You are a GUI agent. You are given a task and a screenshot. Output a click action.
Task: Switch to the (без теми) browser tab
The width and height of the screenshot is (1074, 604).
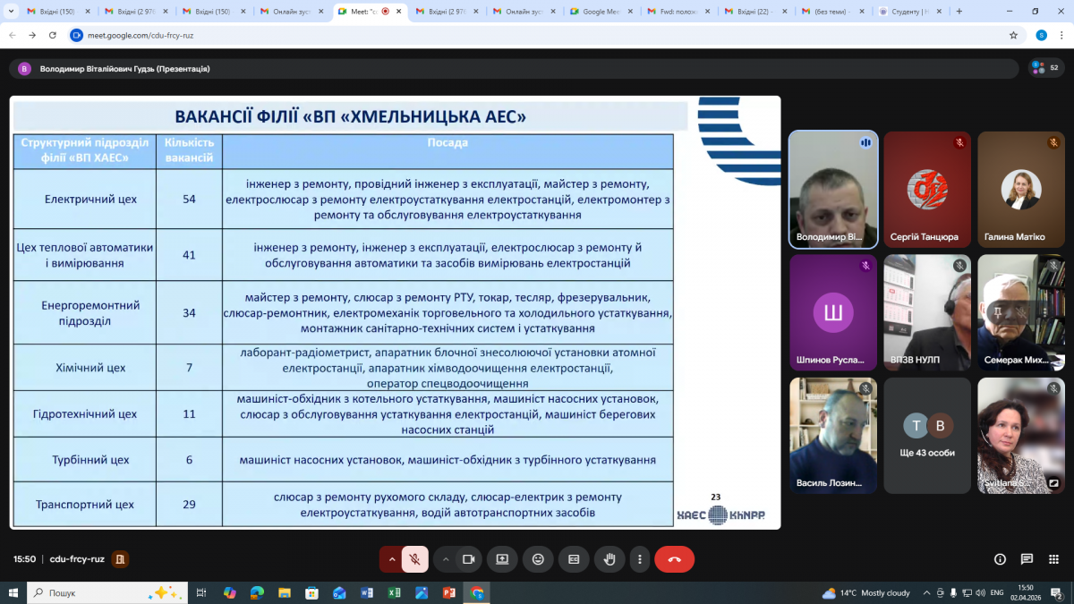(x=833, y=12)
